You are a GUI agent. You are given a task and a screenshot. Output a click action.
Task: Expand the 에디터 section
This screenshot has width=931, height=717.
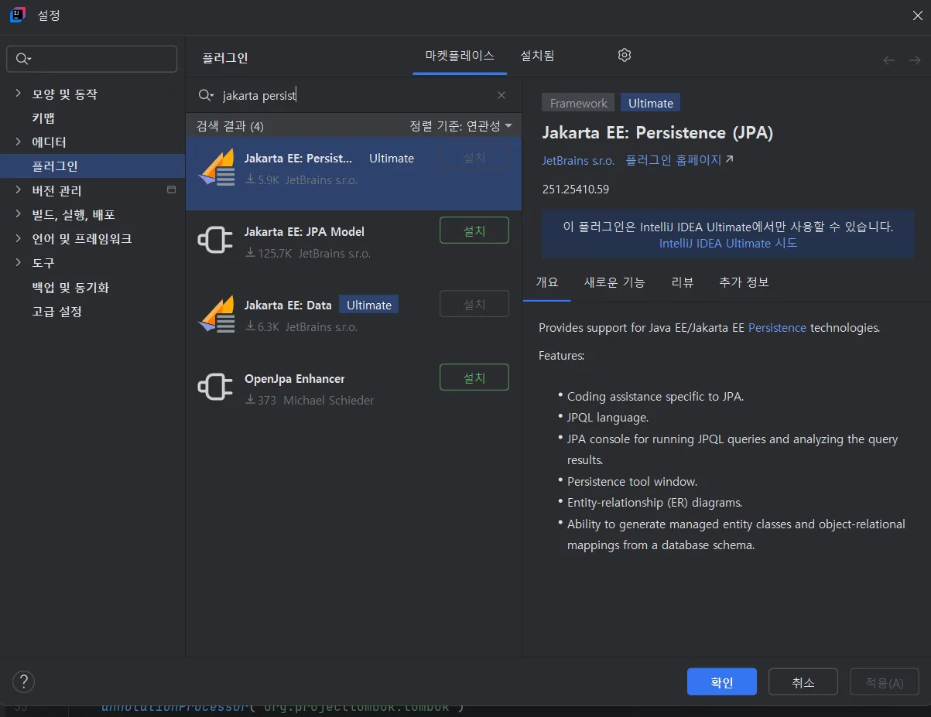(18, 142)
